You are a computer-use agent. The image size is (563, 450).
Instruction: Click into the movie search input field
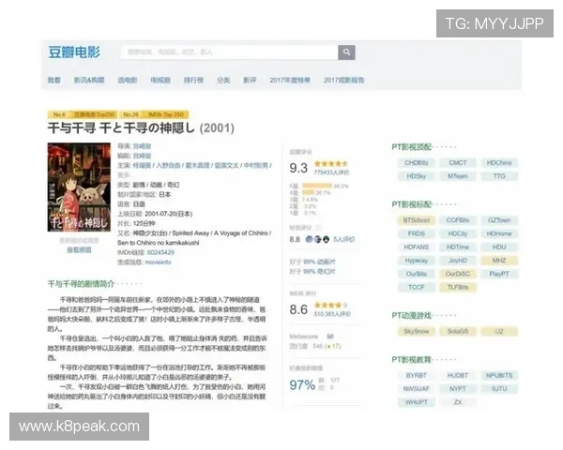point(230,52)
